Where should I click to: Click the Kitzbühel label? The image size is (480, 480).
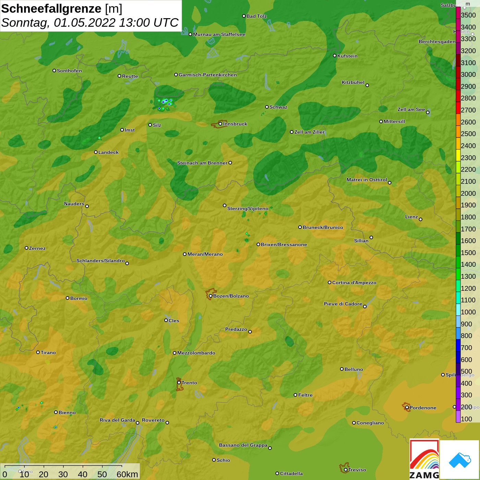click(353, 82)
